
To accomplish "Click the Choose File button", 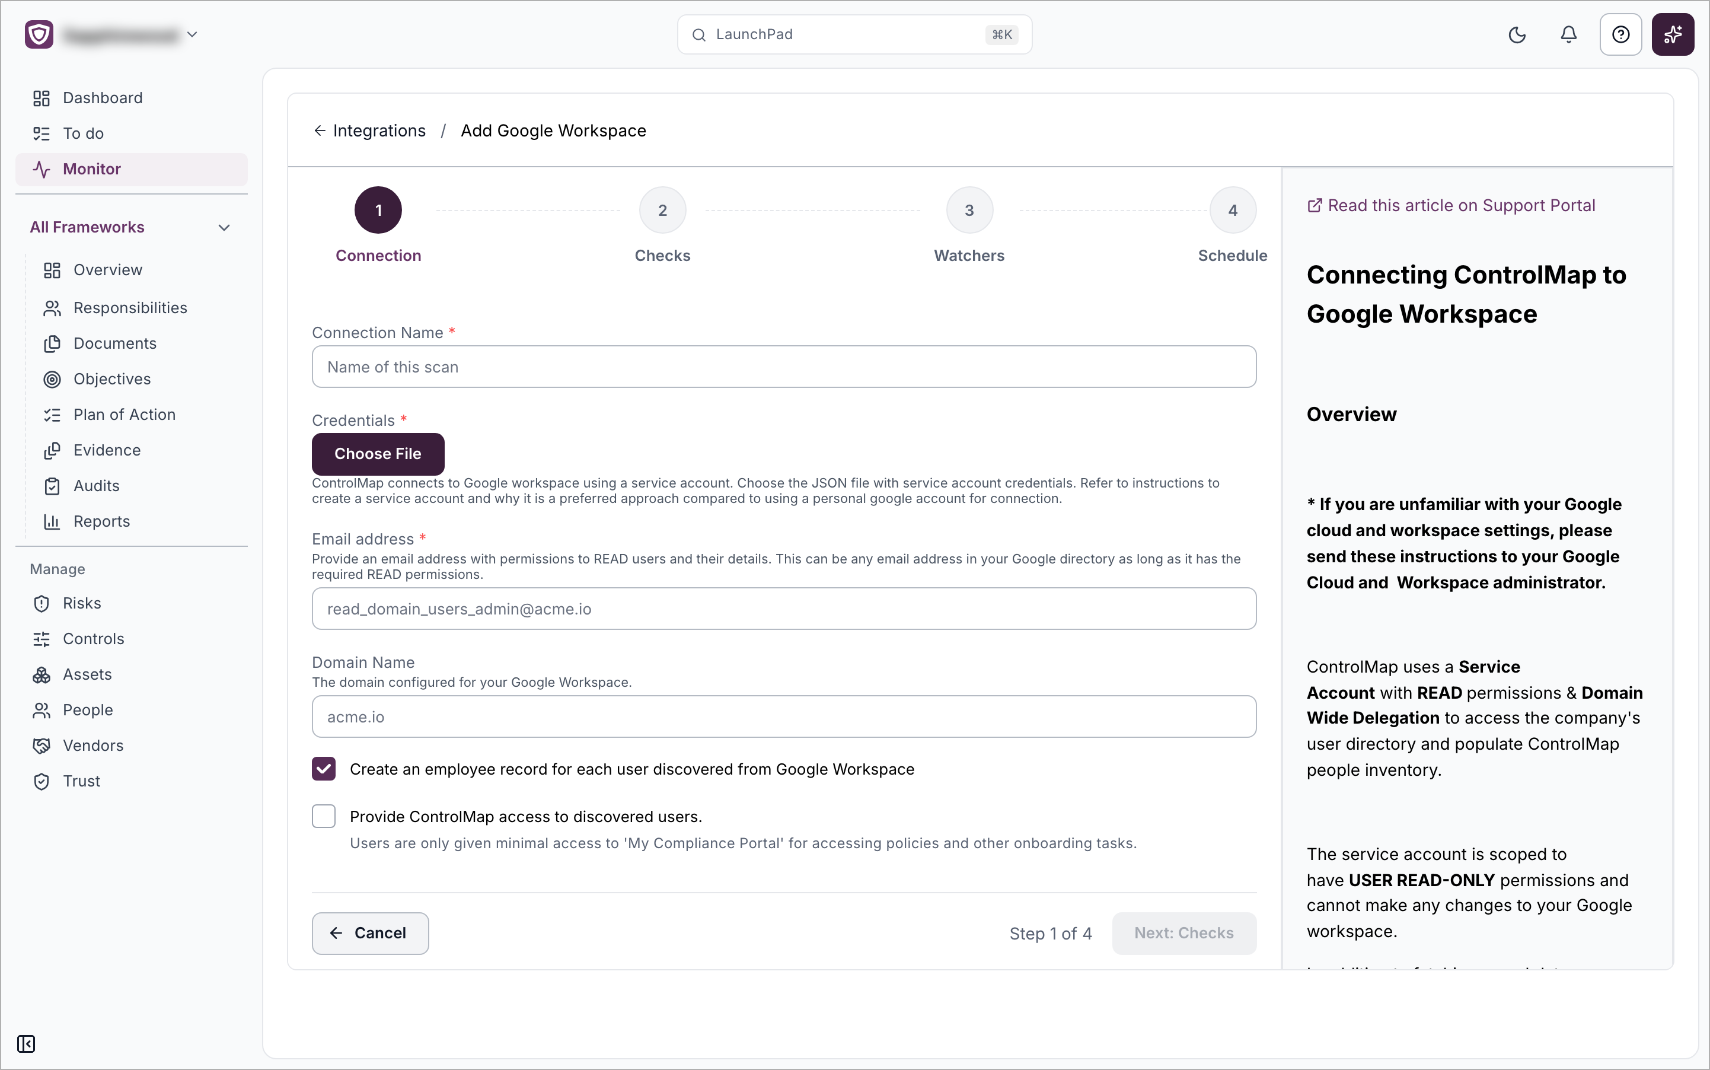I will point(378,454).
